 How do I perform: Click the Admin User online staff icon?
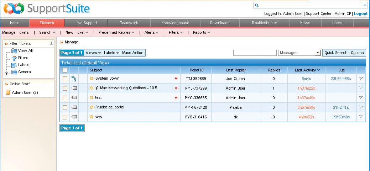pyautogui.click(x=8, y=92)
